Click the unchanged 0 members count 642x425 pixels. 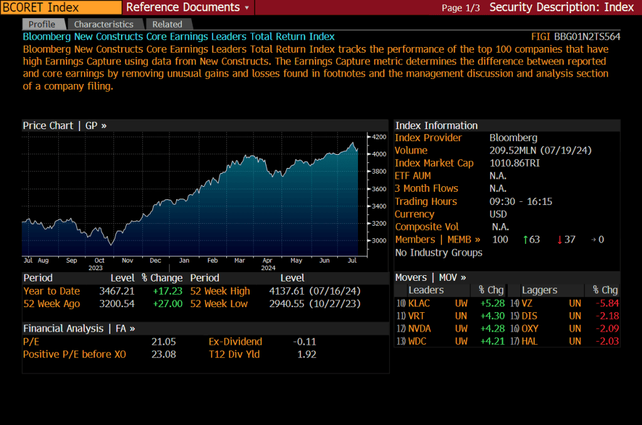pos(597,239)
